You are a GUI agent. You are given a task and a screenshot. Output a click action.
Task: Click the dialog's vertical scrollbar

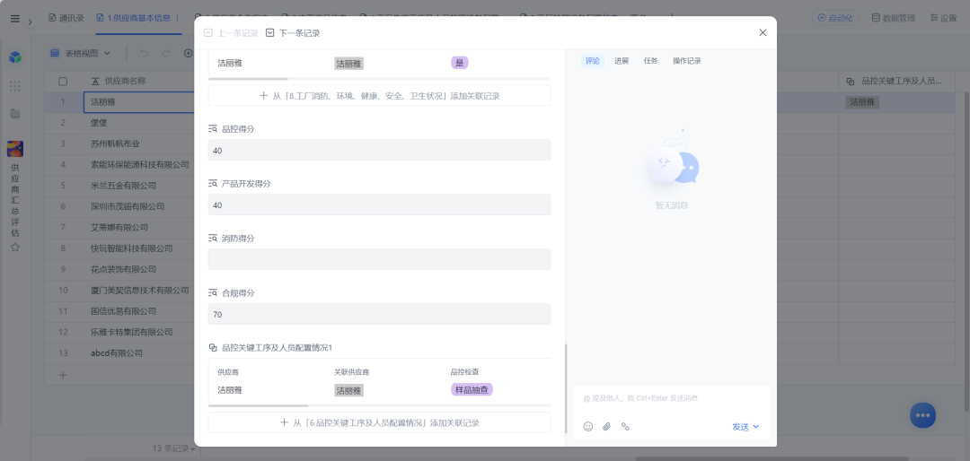click(x=566, y=388)
